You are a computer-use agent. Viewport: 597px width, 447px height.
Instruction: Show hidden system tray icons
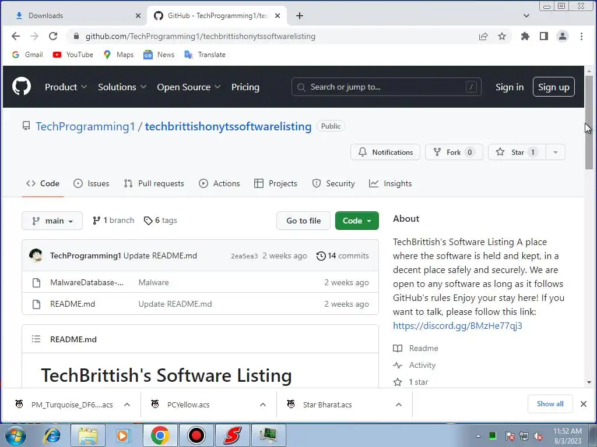coord(478,436)
